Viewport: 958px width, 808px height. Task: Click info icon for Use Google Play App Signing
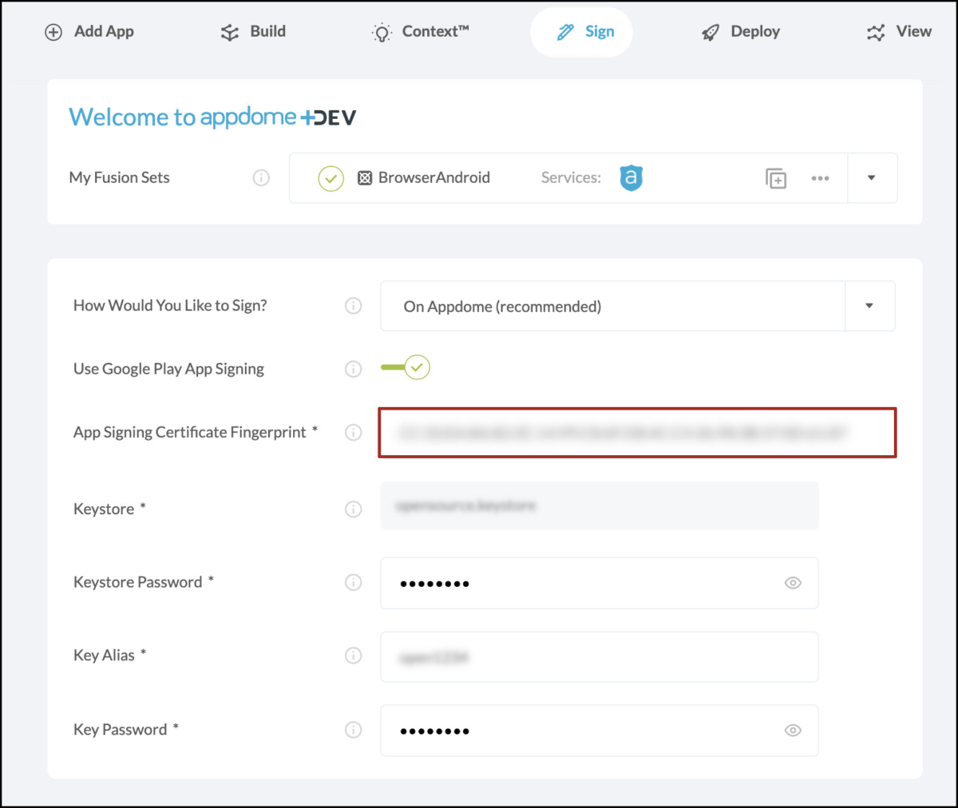point(353,369)
